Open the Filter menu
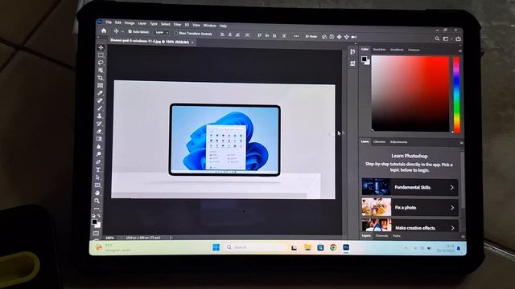 [177, 24]
